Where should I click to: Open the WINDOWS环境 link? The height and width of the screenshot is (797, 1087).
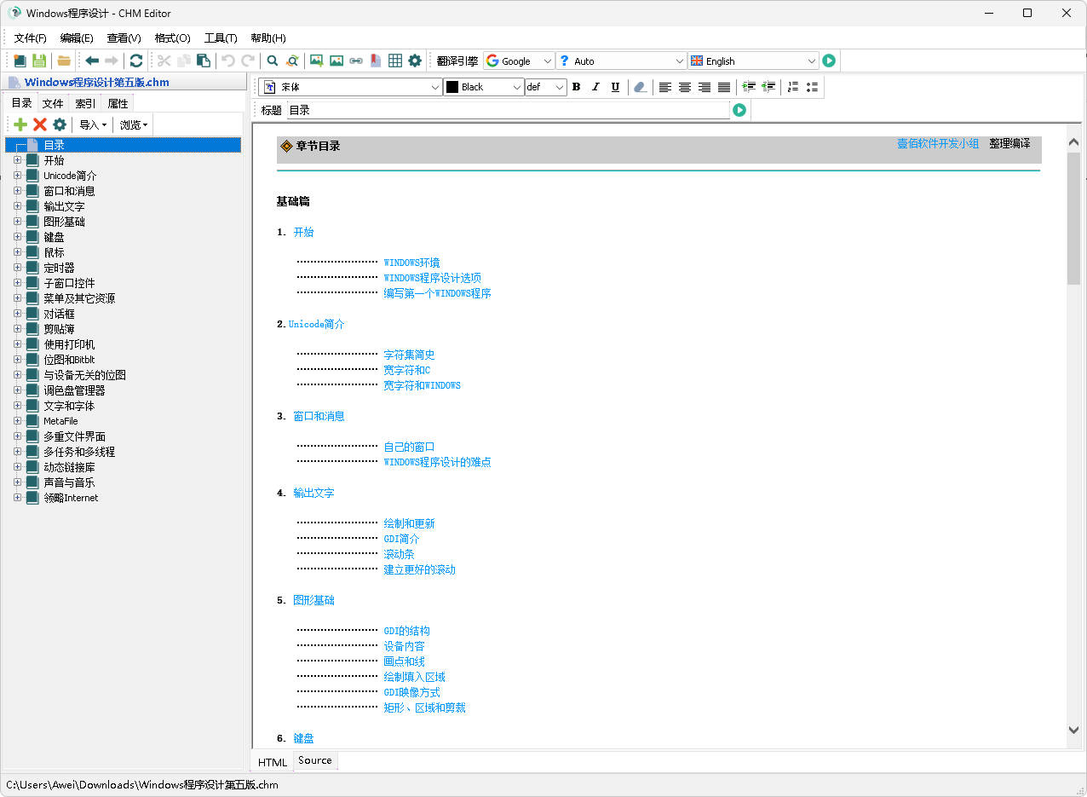pos(411,263)
